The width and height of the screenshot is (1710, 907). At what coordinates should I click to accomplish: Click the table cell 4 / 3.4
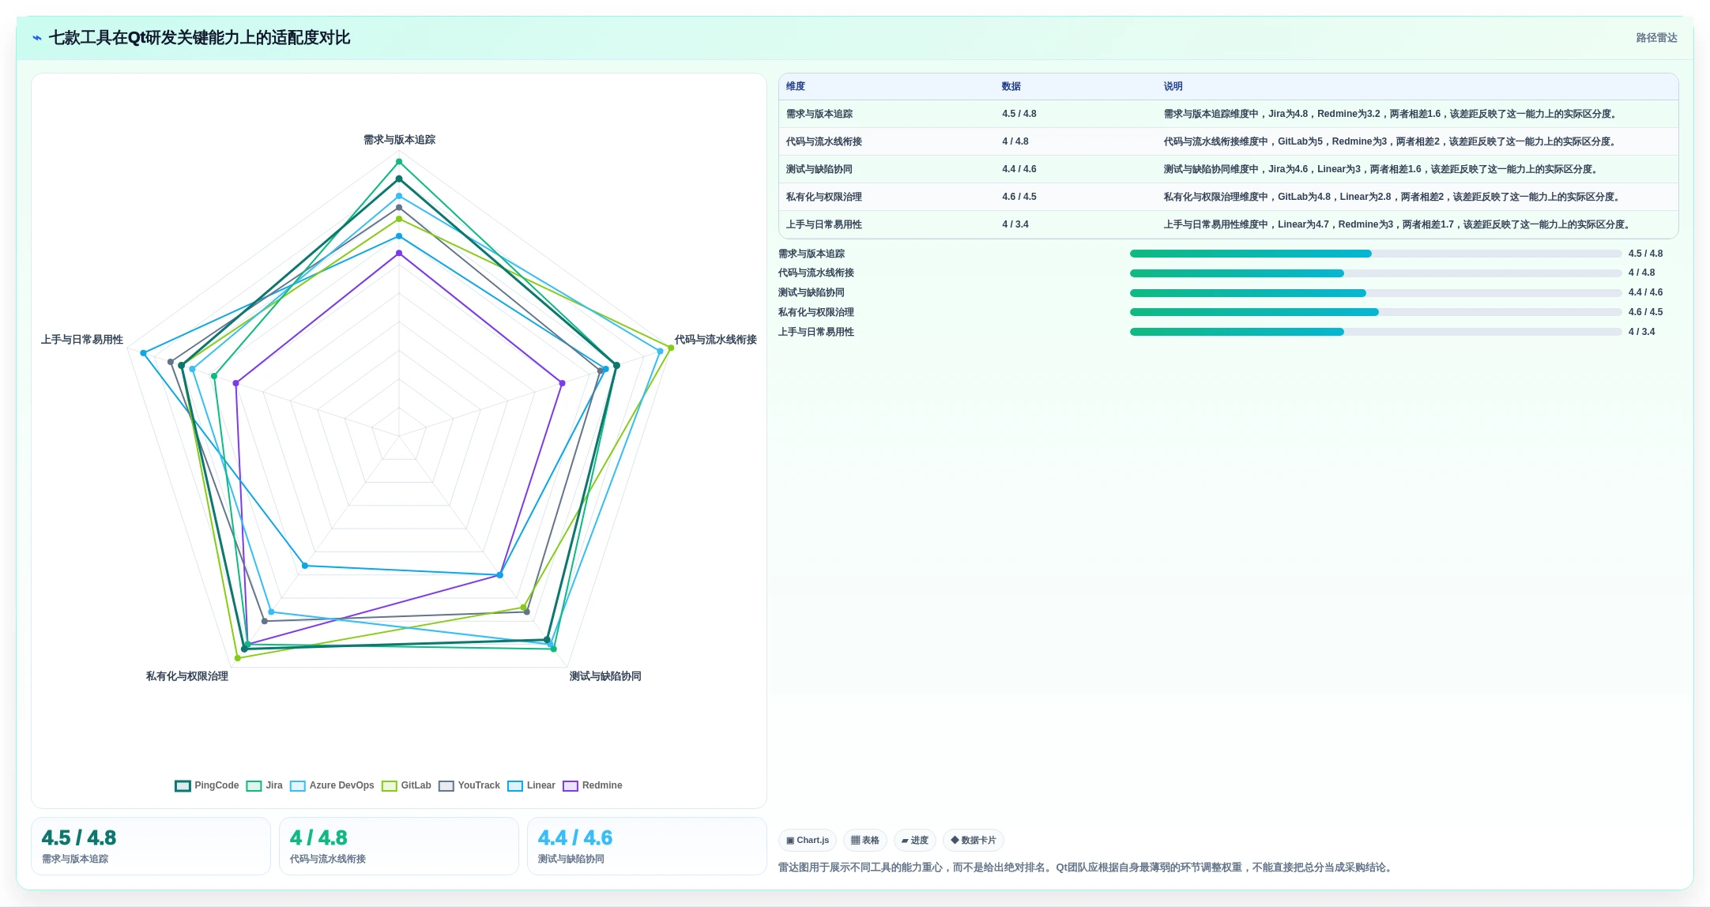point(1015,224)
